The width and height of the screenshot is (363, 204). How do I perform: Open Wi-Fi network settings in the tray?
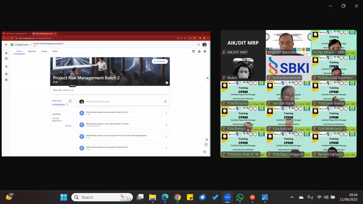pos(319,197)
